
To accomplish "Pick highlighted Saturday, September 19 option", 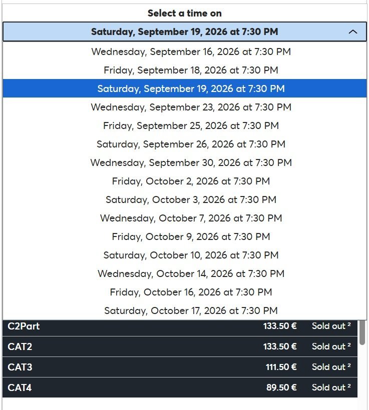I will pos(191,88).
